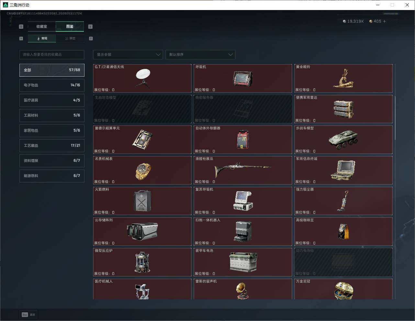
Task: Open the 万金泪冠 jeweled egg card
Action: 343,289
